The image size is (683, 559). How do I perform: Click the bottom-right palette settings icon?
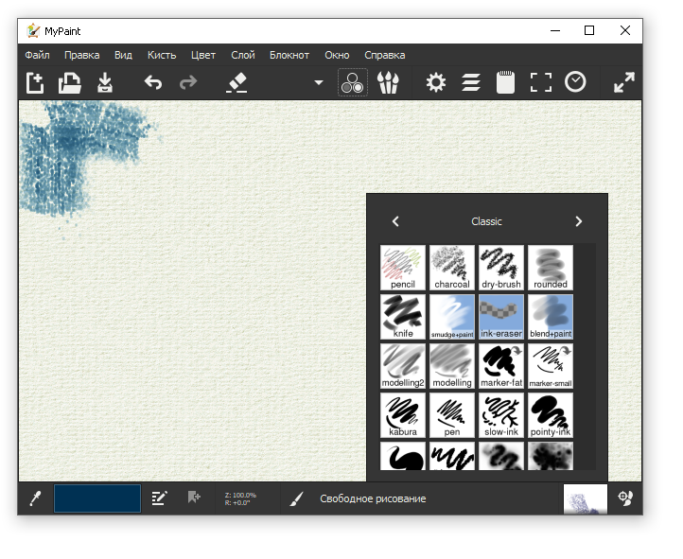pyautogui.click(x=625, y=498)
